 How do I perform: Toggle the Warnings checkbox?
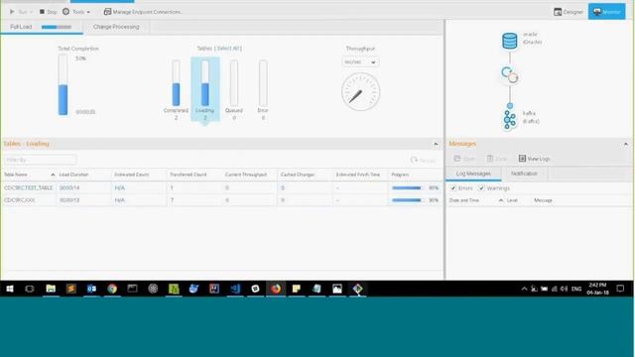481,188
